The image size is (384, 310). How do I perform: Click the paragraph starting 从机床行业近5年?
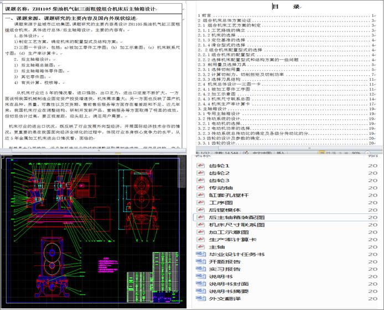[x=92, y=104]
